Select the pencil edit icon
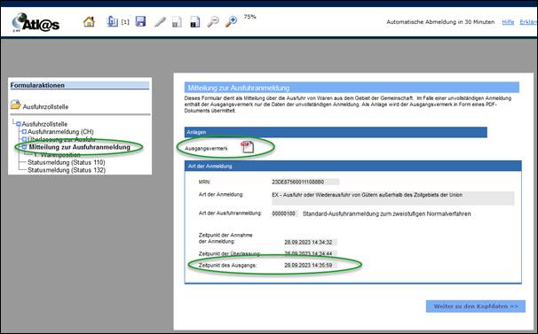Screen dimensions: 538x334 point(160,22)
